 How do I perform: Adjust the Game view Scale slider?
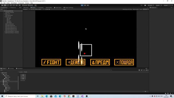click(55, 9)
